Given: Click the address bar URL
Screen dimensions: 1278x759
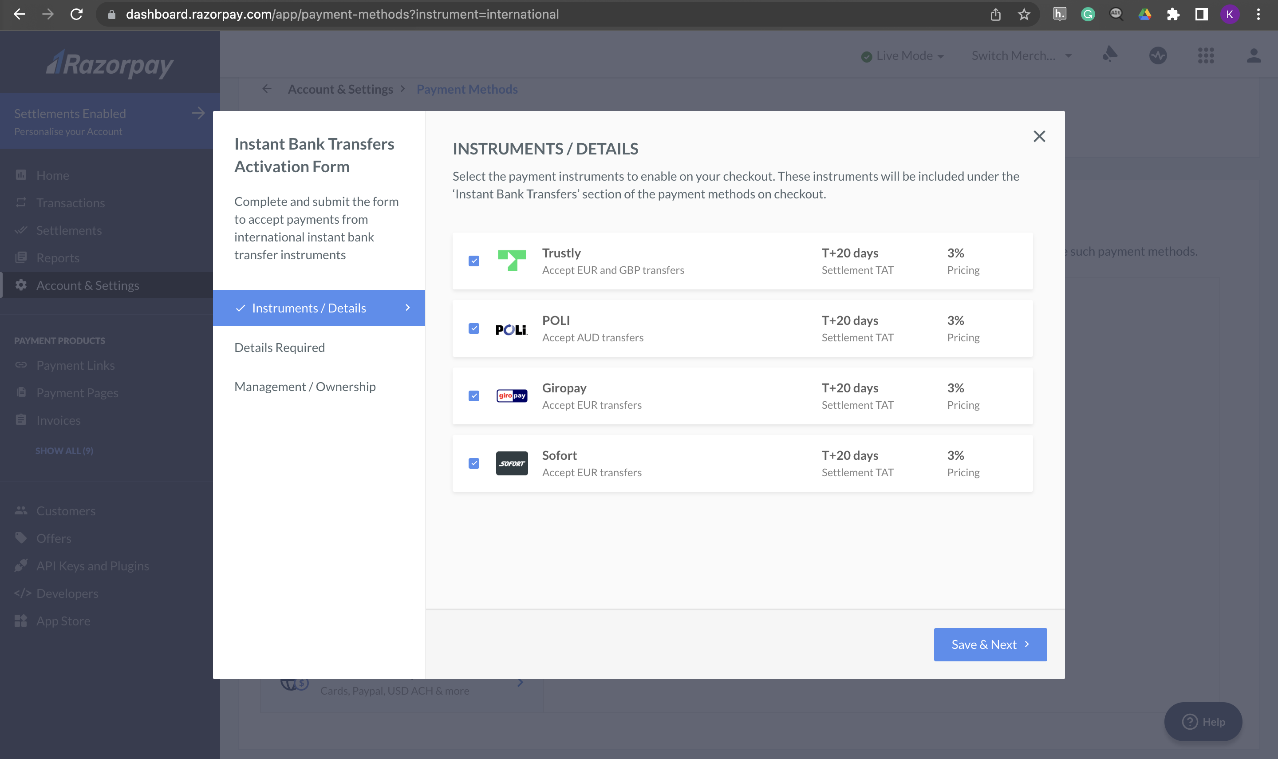Looking at the screenshot, I should tap(343, 14).
